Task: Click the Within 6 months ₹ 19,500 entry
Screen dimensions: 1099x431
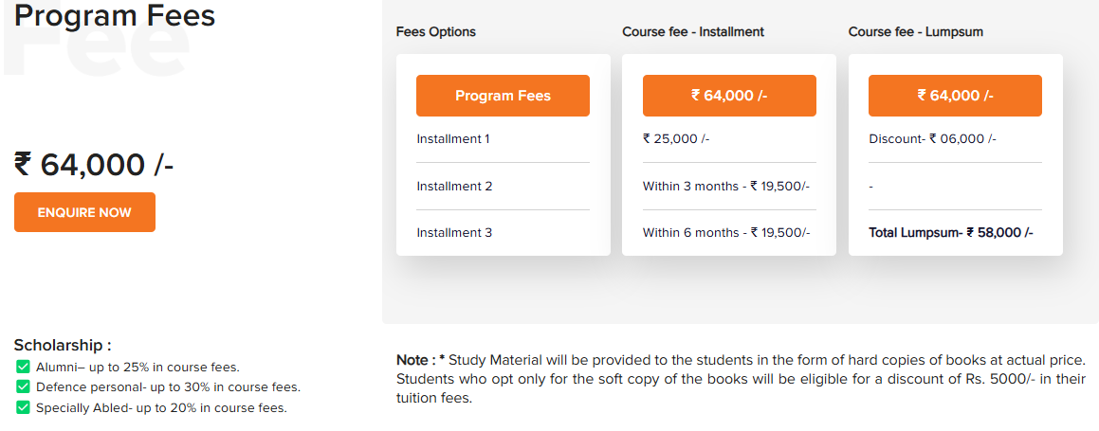Action: pyautogui.click(x=725, y=233)
